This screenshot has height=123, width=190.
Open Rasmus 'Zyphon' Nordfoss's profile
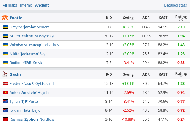32,119
